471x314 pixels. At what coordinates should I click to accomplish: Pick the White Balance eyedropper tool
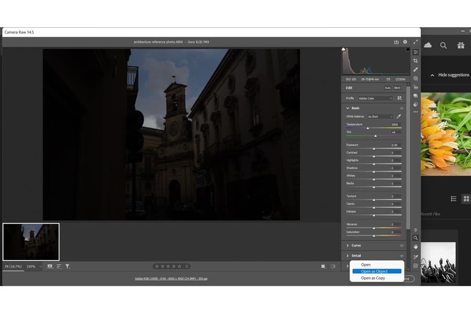pyautogui.click(x=399, y=116)
